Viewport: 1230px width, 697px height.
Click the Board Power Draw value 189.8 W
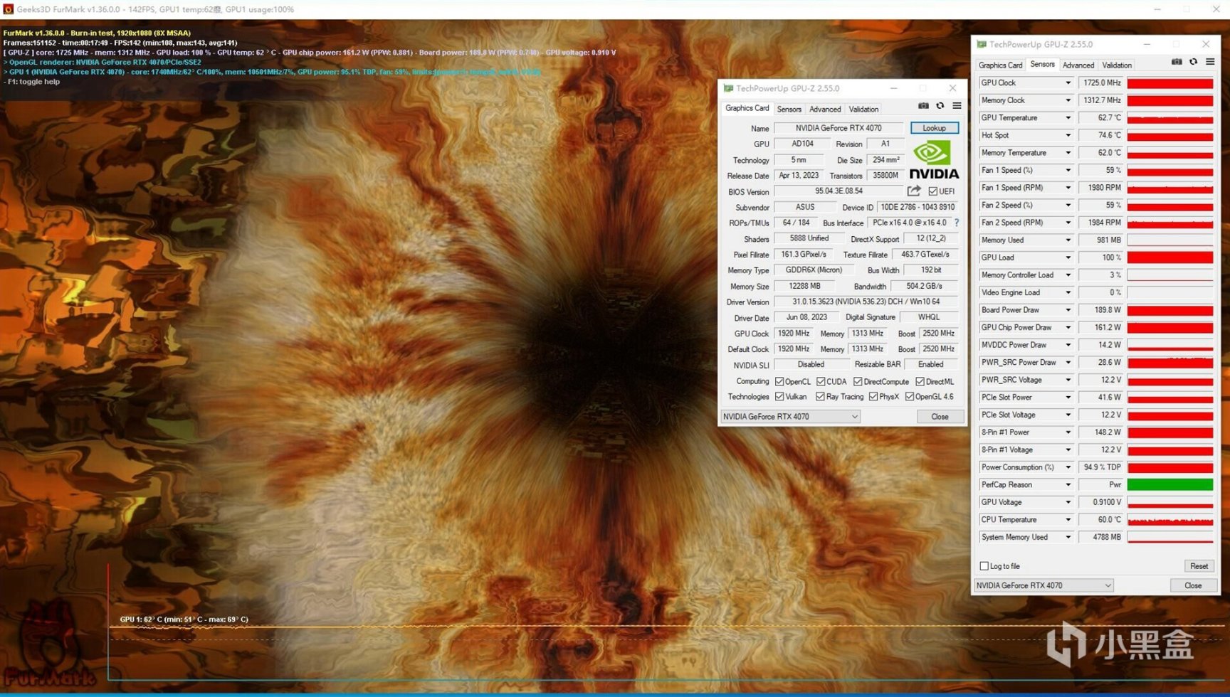tap(1100, 310)
